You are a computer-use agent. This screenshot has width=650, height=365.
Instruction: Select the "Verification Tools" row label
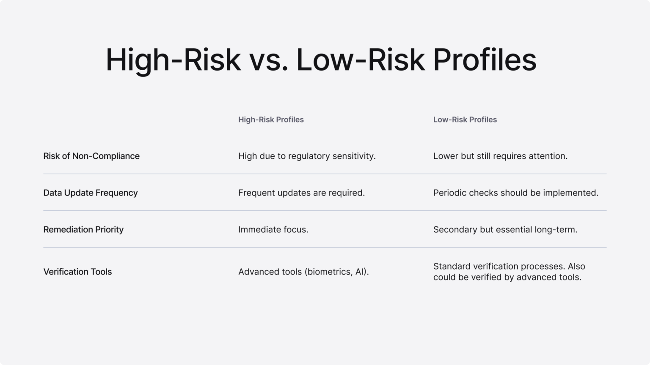click(77, 272)
